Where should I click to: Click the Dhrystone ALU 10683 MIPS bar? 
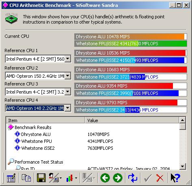131,70
